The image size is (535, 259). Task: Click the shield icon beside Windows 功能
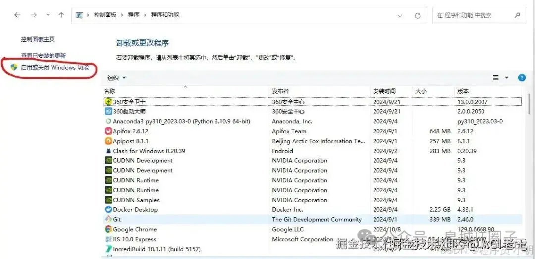tap(14, 67)
